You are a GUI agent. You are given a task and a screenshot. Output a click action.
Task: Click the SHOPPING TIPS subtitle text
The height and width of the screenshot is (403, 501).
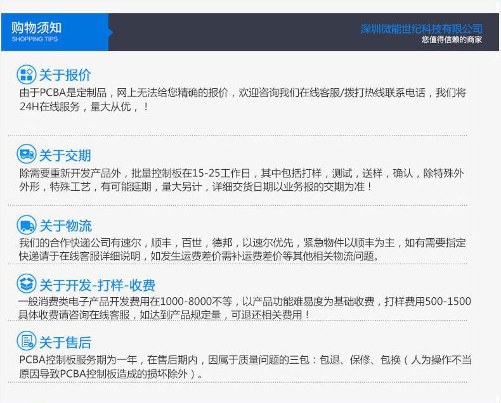(34, 39)
